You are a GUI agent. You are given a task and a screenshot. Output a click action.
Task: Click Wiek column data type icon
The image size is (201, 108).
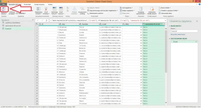coord(124,24)
